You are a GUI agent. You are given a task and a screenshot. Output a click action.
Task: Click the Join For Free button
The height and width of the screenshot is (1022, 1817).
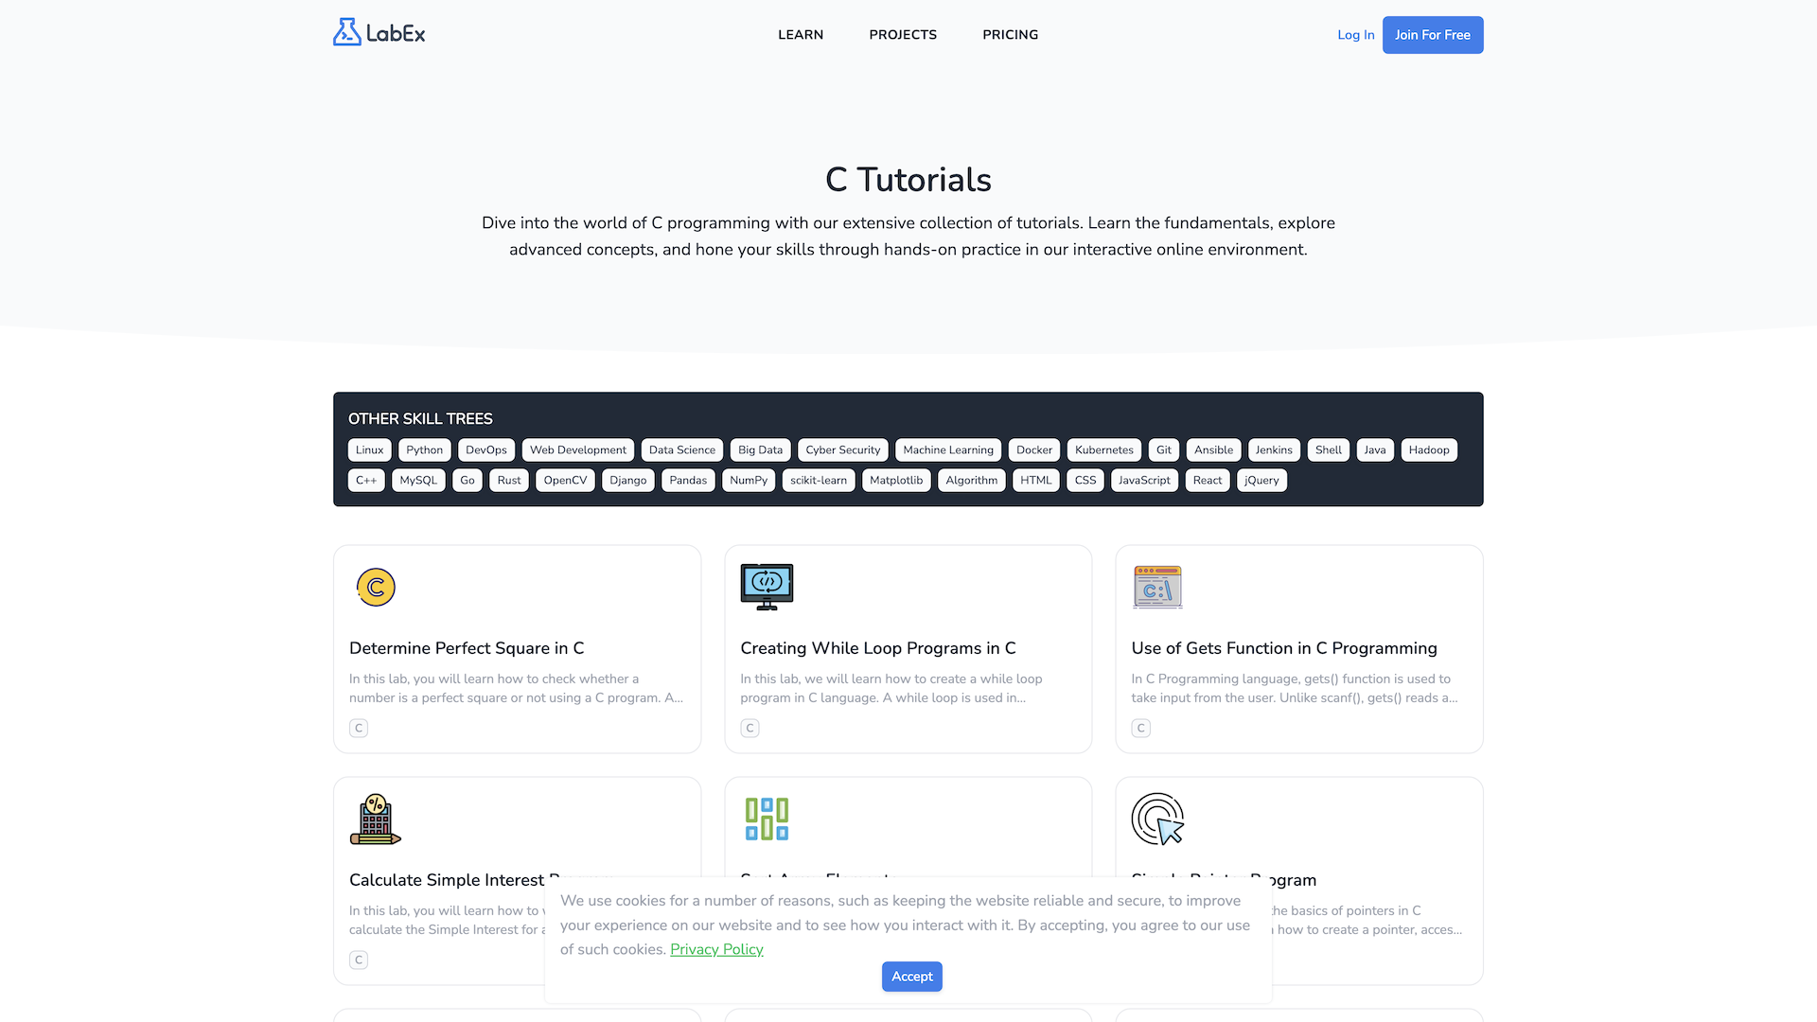[x=1432, y=34]
